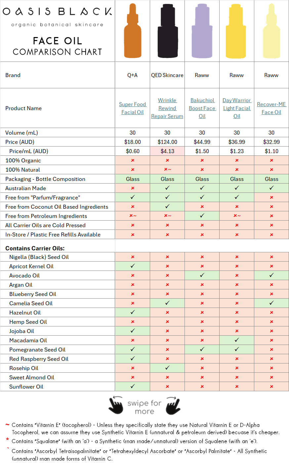Click 'Packaging - Bottle Composition' row label
This screenshot has height=463, width=289.
45,179
